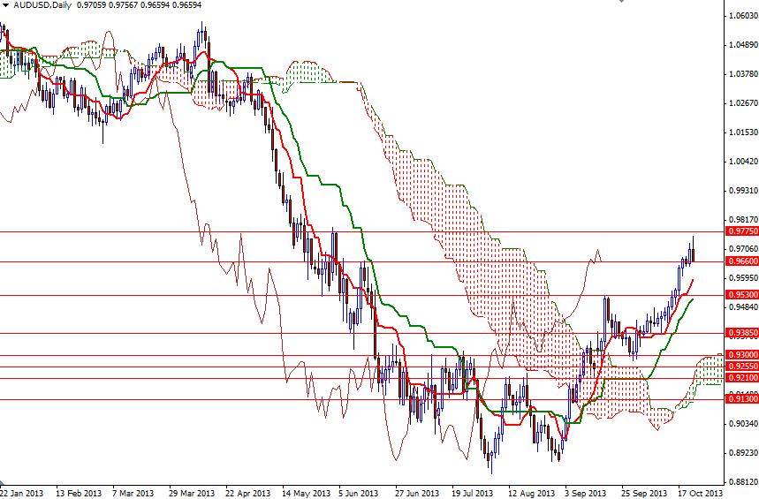Image resolution: width=759 pixels, height=499 pixels.
Task: Click the 27 Jun 2013 date label
Action: pyautogui.click(x=417, y=493)
